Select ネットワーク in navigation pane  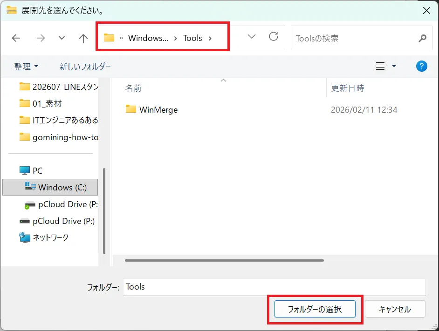tap(44, 237)
